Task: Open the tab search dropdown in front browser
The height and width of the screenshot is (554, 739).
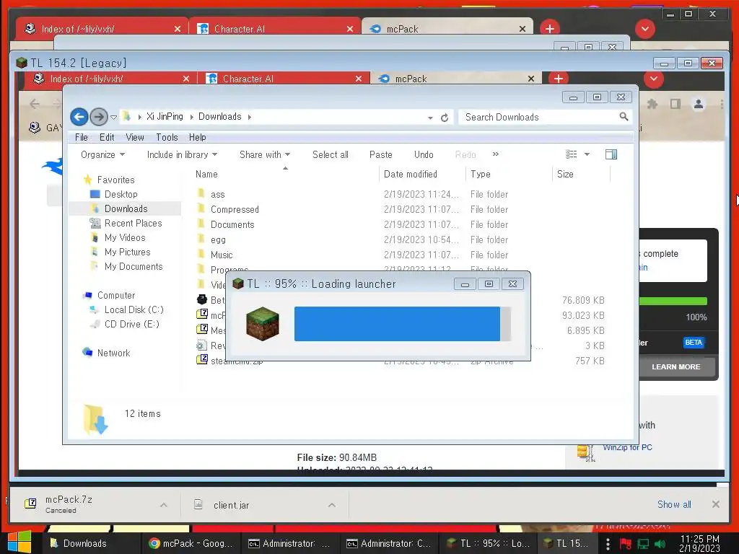Action: pos(654,78)
